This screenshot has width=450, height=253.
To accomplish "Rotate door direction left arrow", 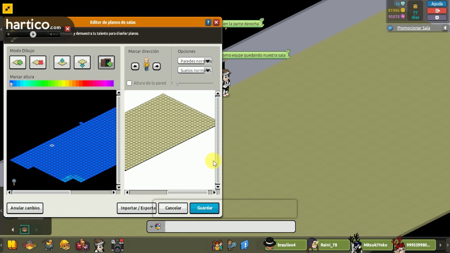I will click(x=135, y=66).
